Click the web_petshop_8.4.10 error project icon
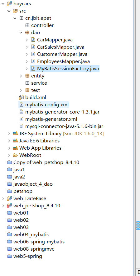 [9, 206]
